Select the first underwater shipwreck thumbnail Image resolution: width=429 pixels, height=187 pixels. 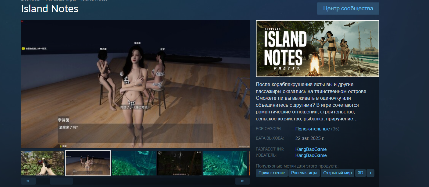coord(134,163)
